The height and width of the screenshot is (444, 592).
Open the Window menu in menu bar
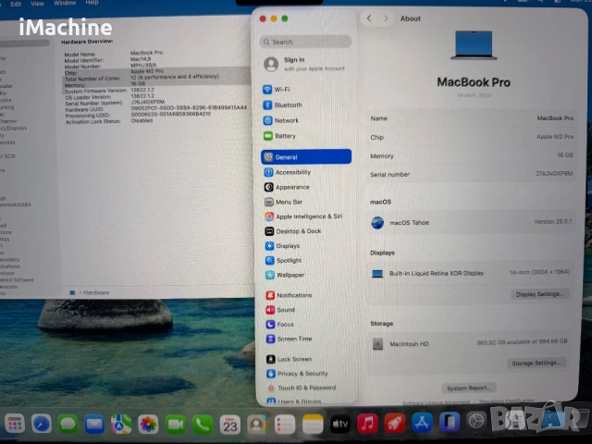(65, 3)
